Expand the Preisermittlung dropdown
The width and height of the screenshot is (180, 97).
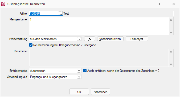(79, 39)
